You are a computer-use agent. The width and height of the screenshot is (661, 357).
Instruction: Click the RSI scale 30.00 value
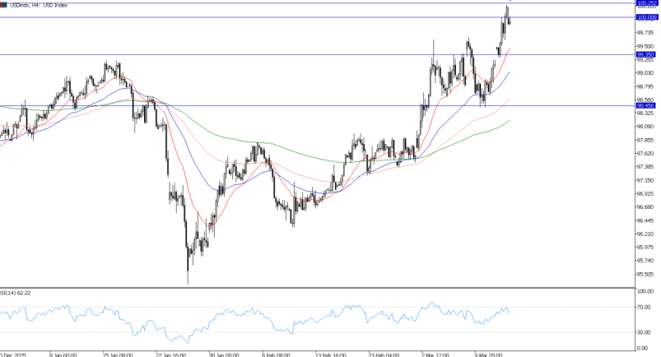(x=645, y=332)
